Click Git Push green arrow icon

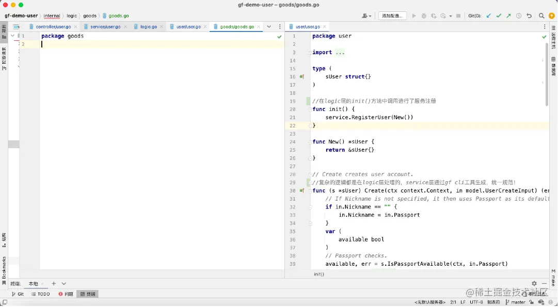508,15
